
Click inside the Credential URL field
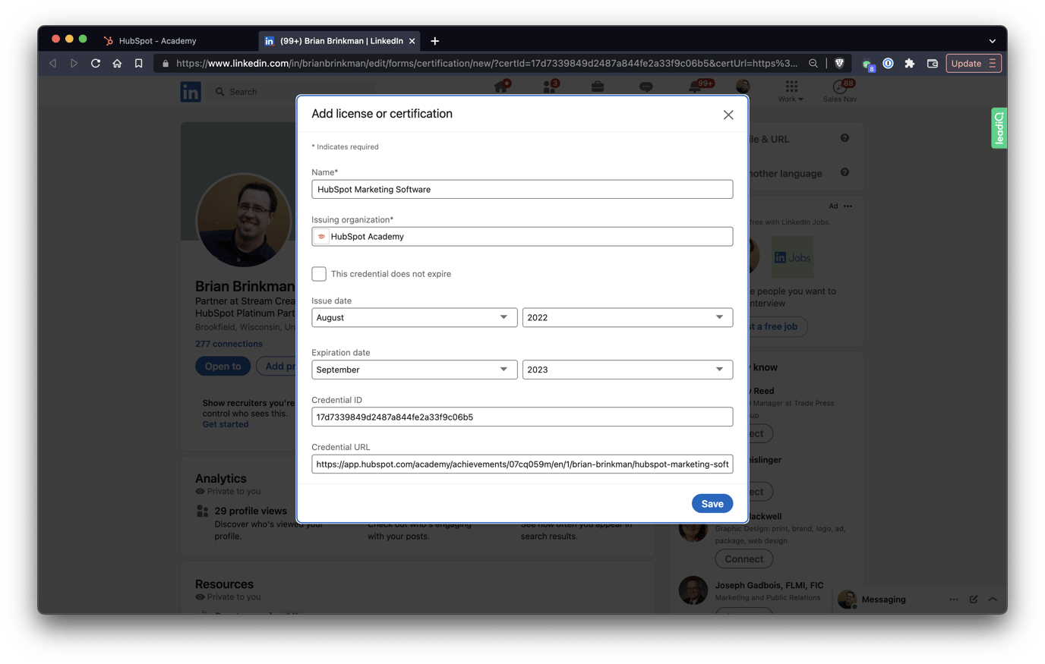coord(522,464)
